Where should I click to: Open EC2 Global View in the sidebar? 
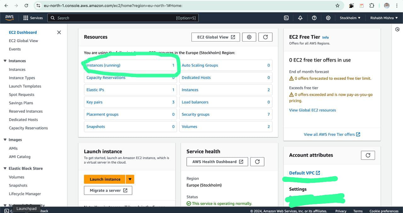click(x=23, y=41)
